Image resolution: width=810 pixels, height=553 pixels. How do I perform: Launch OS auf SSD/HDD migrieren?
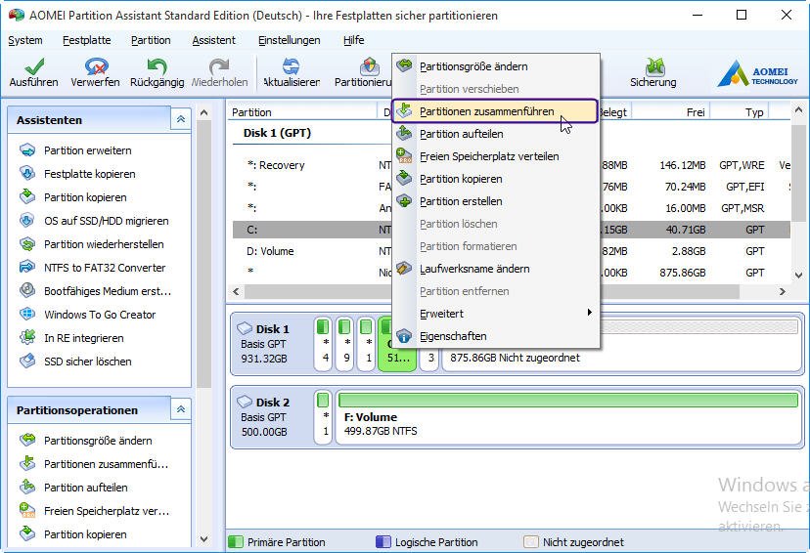(106, 221)
